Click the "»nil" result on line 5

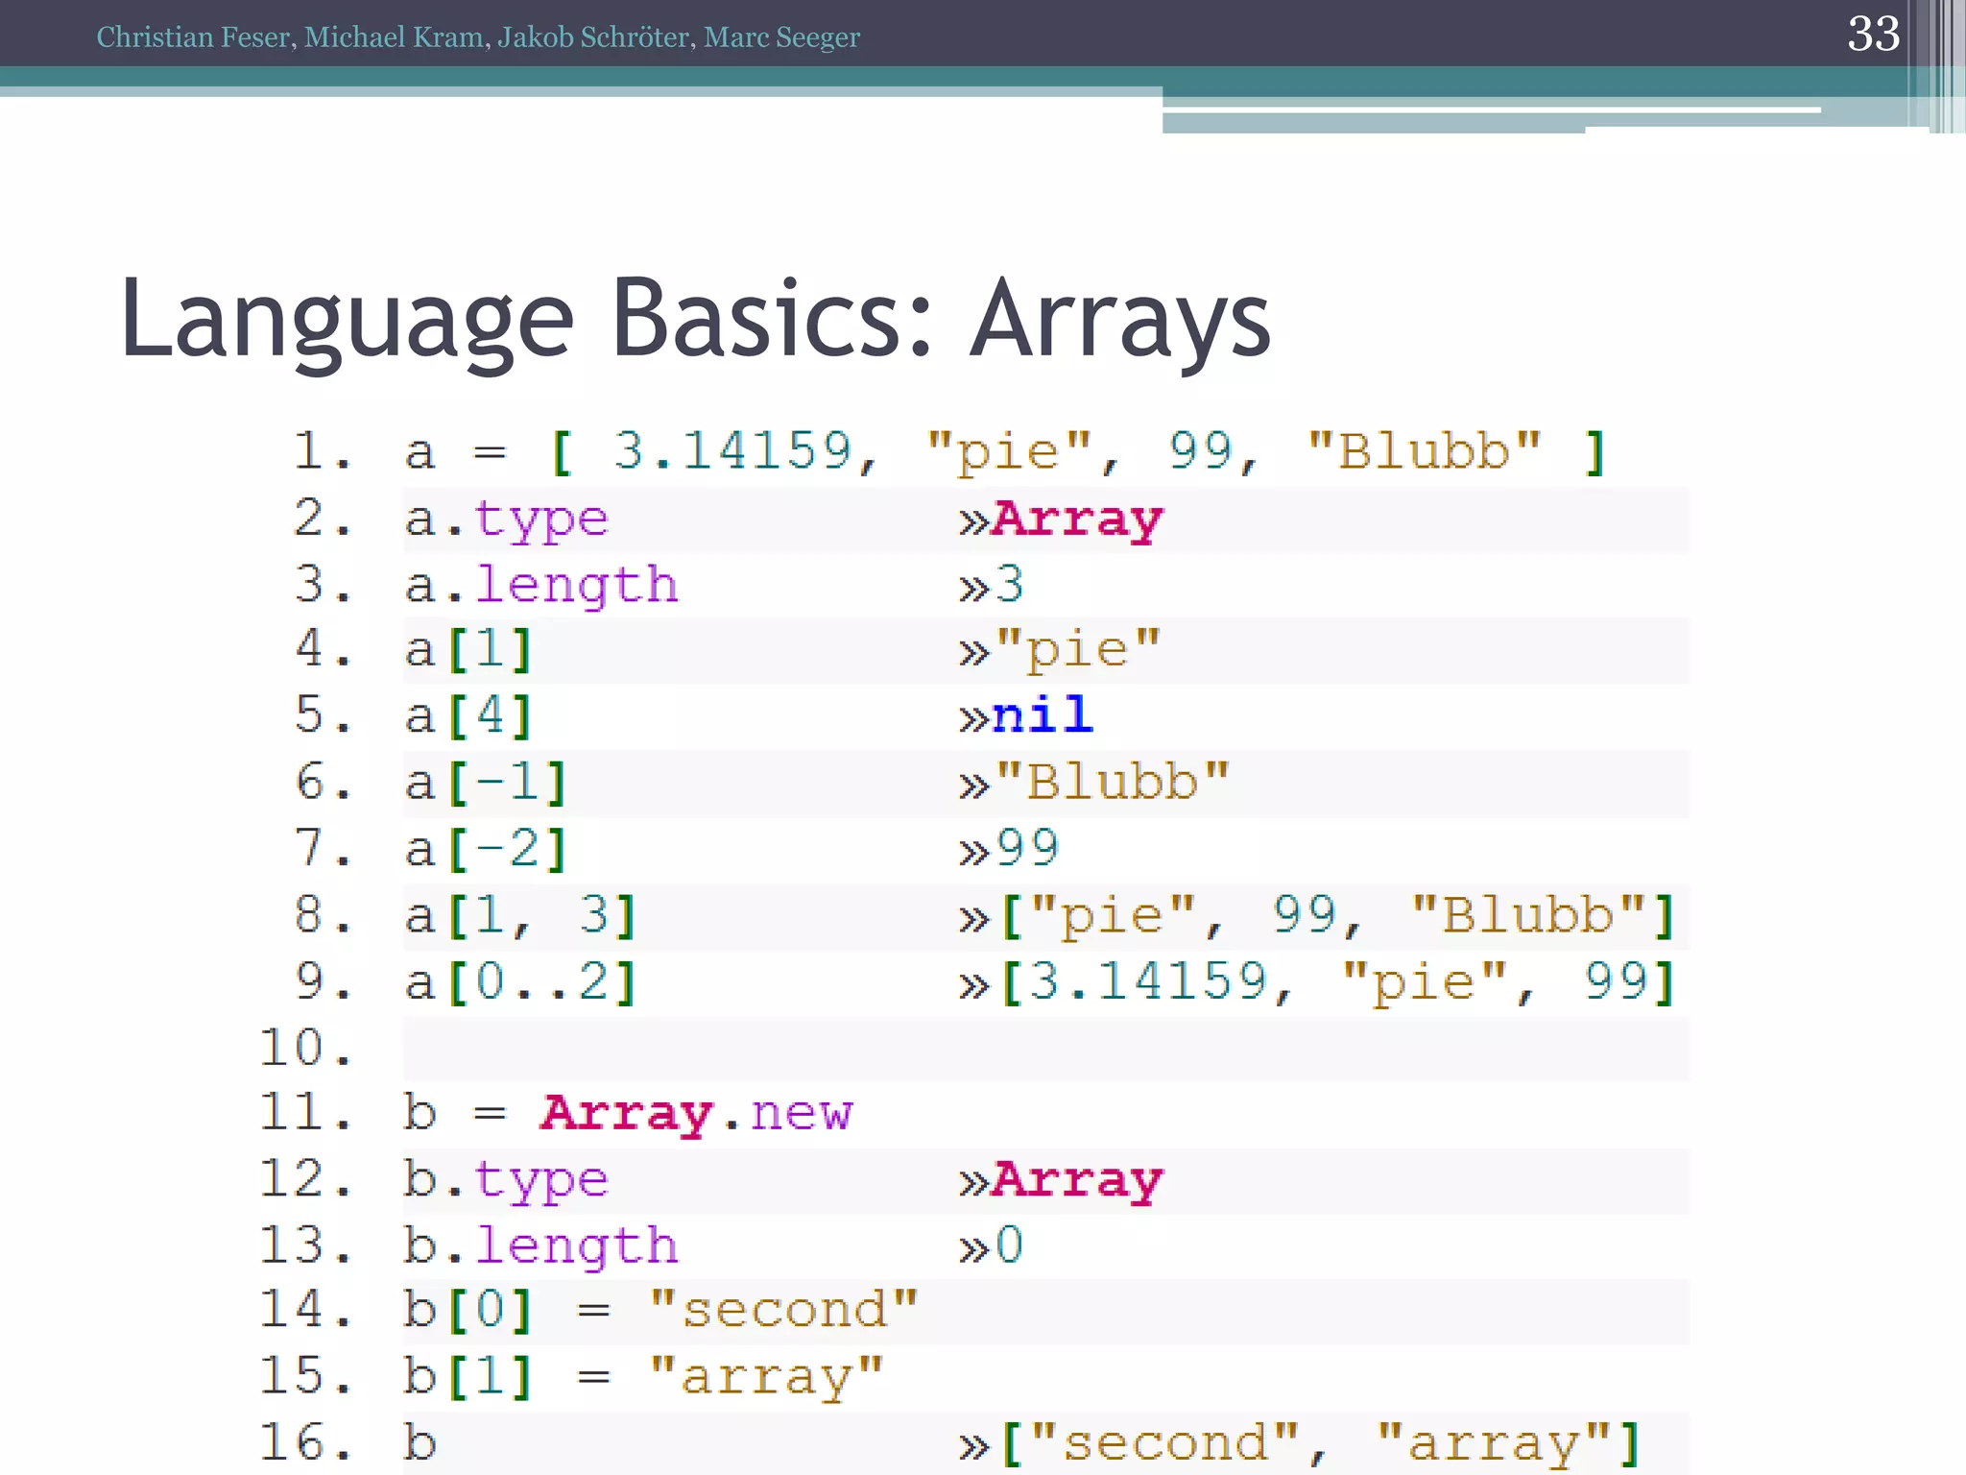1025,716
